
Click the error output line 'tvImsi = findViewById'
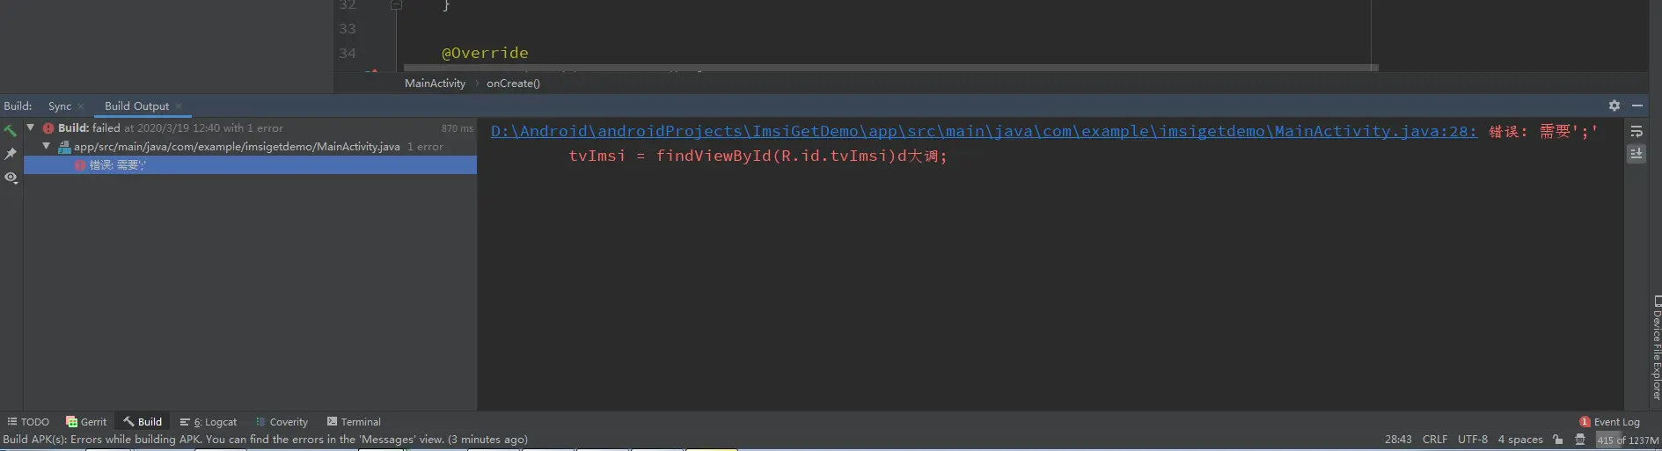(x=758, y=156)
